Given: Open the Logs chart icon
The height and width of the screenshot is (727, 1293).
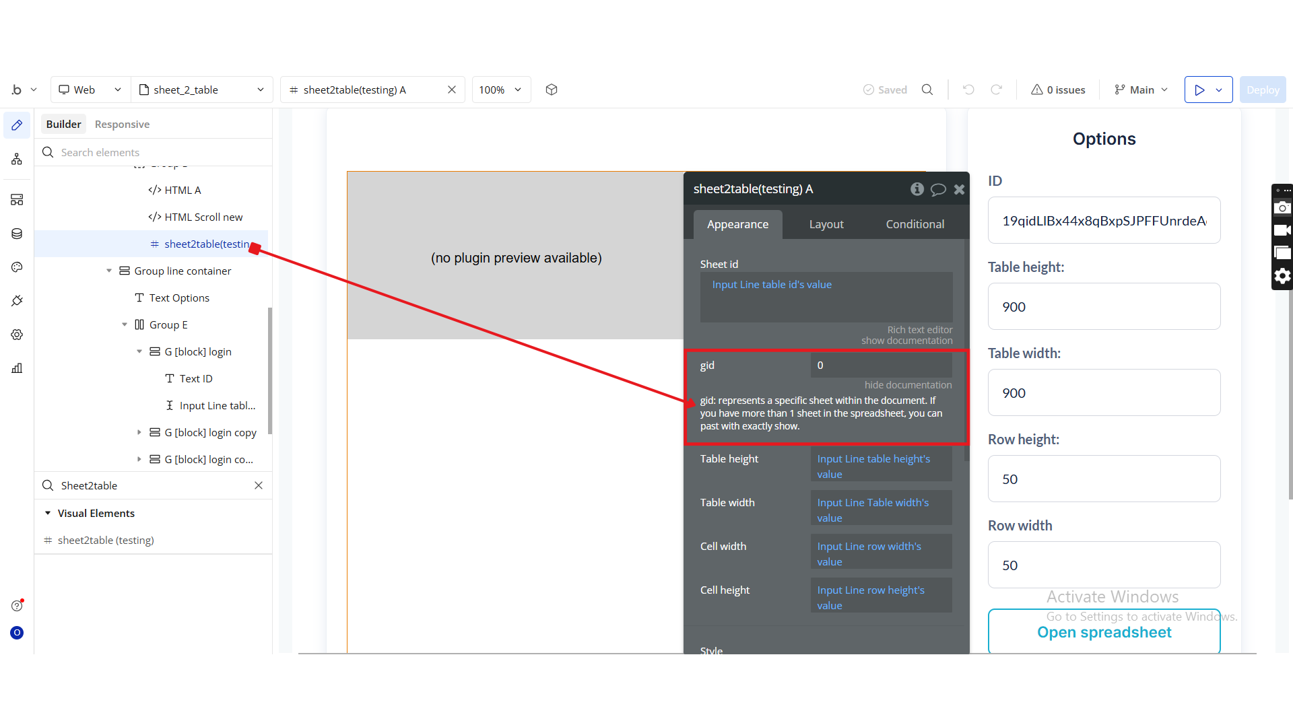Looking at the screenshot, I should tap(17, 368).
